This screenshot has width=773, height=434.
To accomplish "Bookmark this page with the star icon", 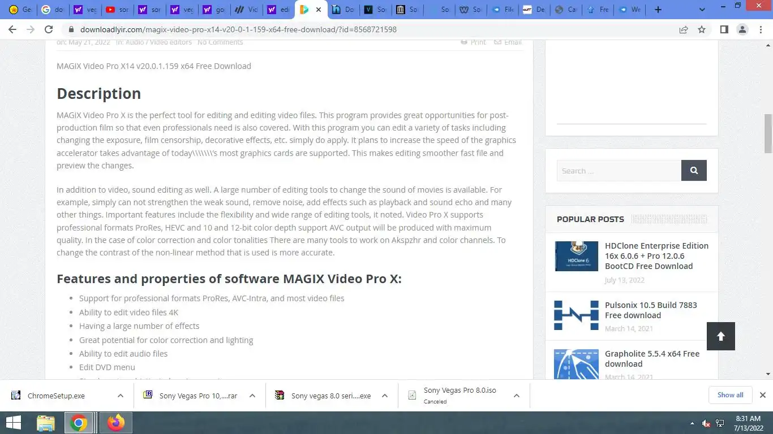I will pyautogui.click(x=702, y=29).
